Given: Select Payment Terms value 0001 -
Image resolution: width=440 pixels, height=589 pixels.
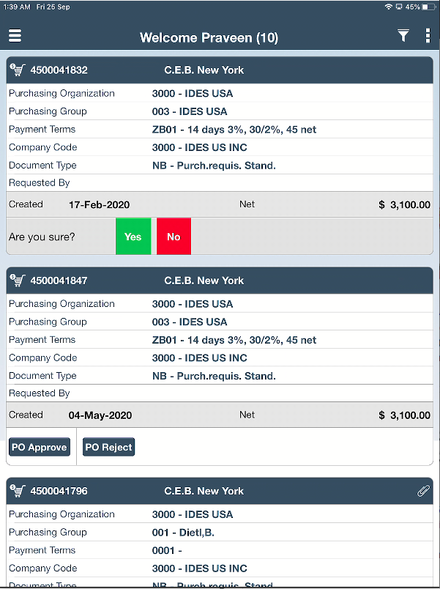Looking at the screenshot, I should coord(167,551).
